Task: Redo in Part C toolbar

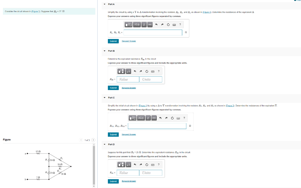Action: [166, 118]
